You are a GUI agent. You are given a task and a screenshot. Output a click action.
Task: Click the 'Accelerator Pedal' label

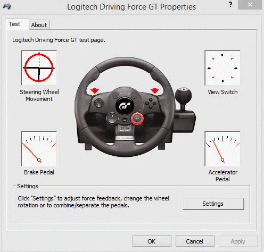(x=223, y=175)
